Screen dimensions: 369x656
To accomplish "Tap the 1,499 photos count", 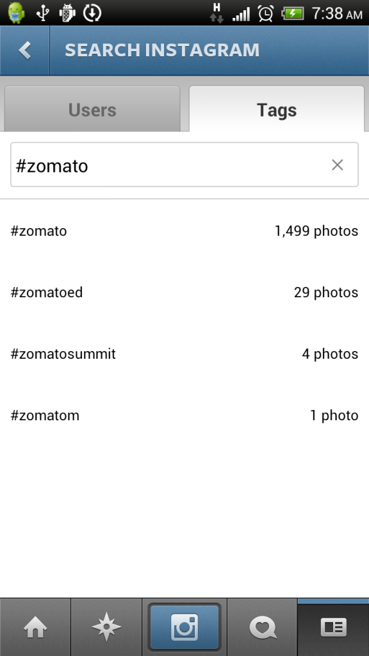I will pyautogui.click(x=316, y=231).
